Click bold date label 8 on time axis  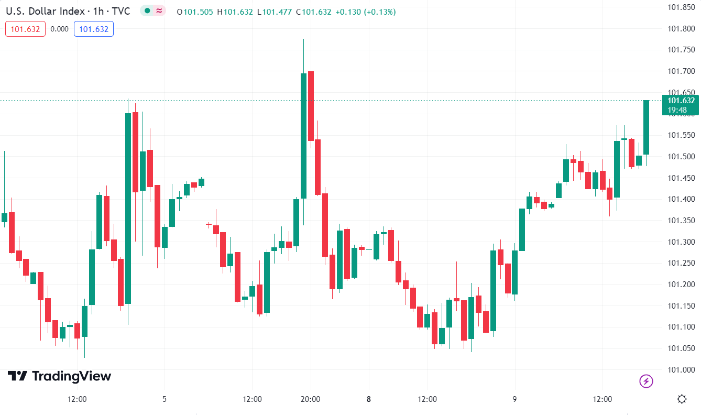[x=369, y=399]
